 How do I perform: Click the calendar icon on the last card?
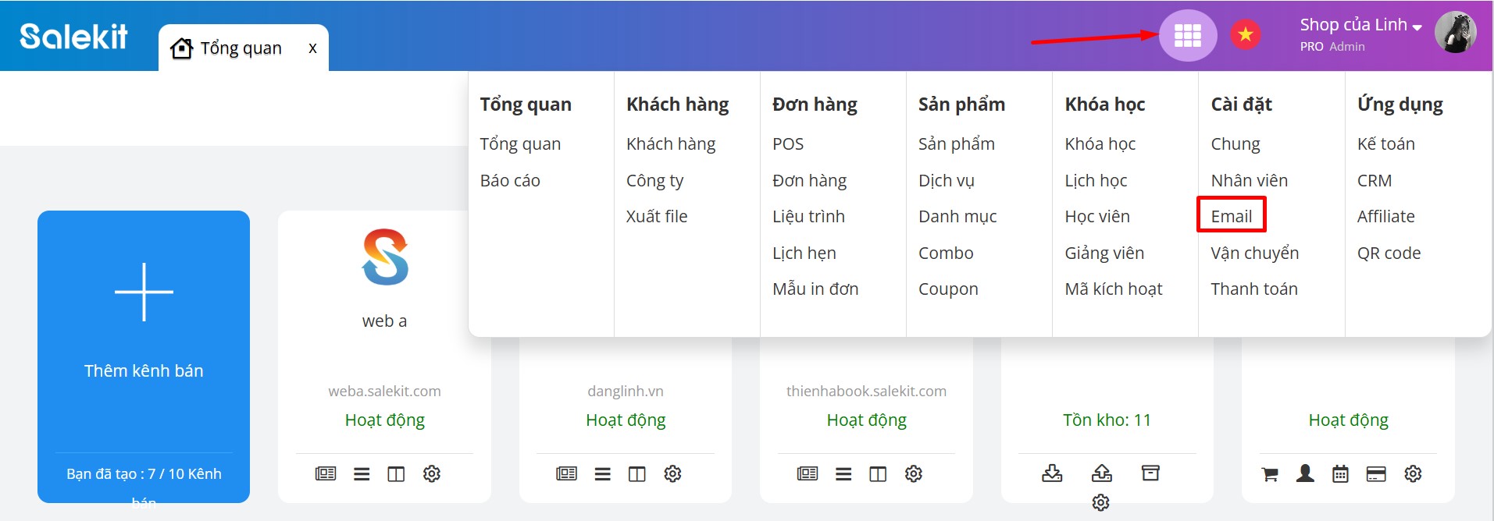coord(1340,473)
